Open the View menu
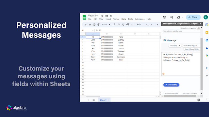The image size is (209, 117). click(101, 19)
